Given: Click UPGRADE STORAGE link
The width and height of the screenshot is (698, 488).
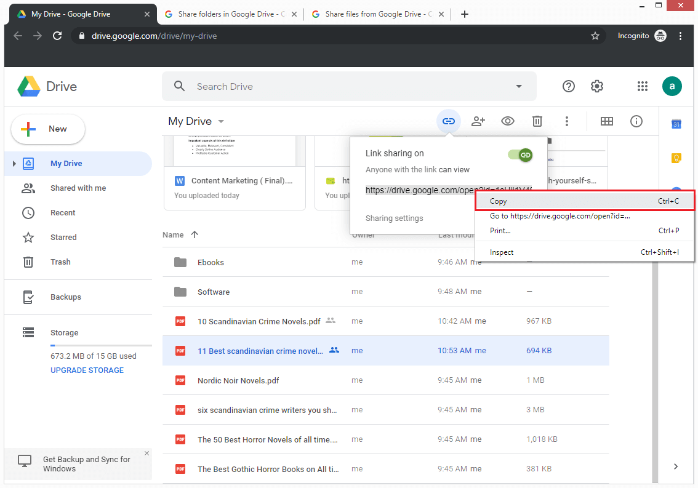Looking at the screenshot, I should (87, 370).
